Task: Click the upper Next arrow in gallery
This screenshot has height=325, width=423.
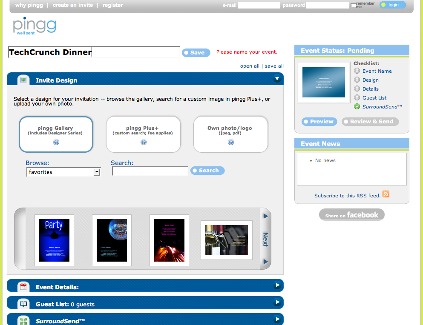Action: coord(265,216)
